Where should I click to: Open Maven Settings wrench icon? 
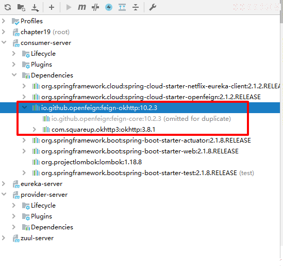(x=153, y=7)
